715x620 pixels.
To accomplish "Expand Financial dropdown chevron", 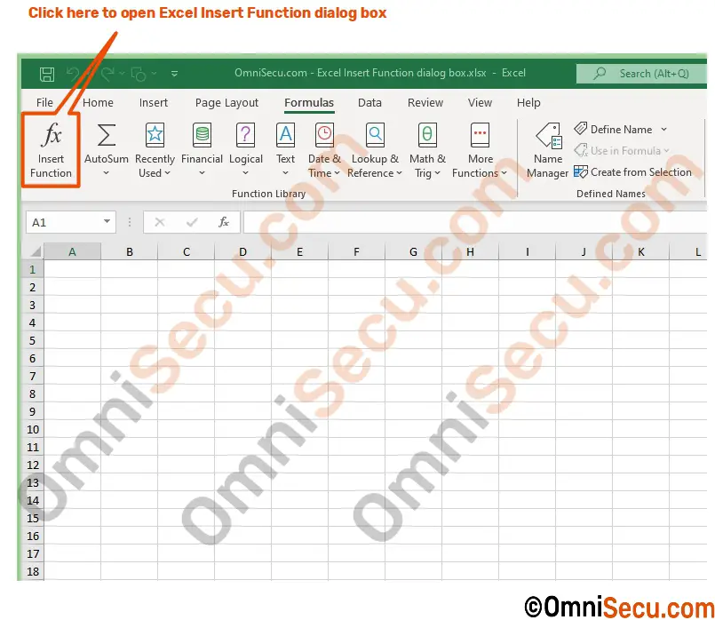I will (202, 173).
